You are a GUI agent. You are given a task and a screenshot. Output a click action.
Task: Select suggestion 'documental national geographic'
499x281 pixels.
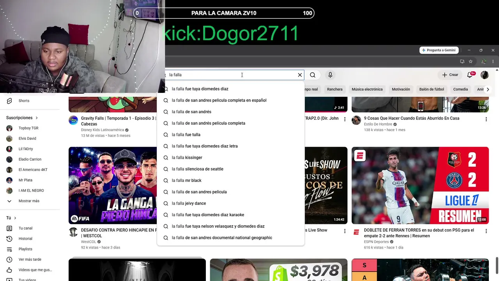tap(230, 238)
